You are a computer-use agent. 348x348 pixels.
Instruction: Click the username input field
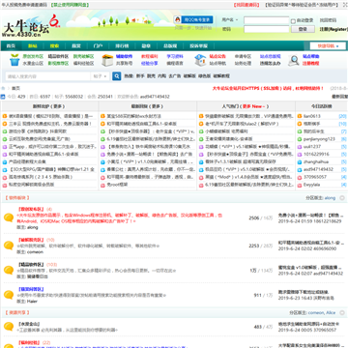tap(267, 20)
